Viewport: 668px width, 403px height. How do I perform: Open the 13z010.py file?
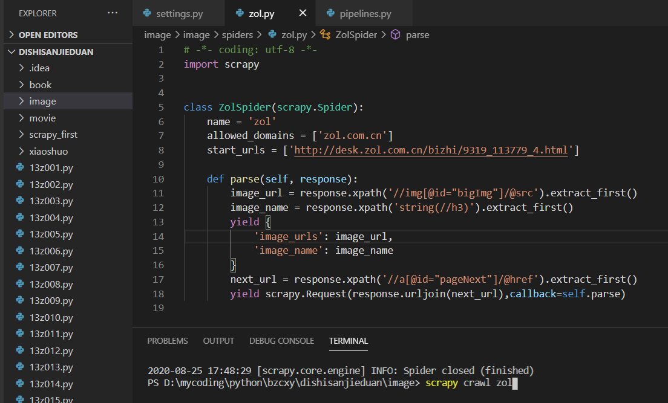click(68, 317)
